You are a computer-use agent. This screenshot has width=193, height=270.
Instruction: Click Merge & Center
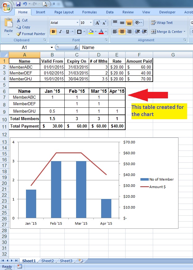[166, 32]
